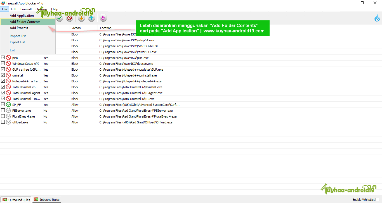This screenshot has height=203, width=382.
Task: Sort by the Location column header
Action: [140, 28]
